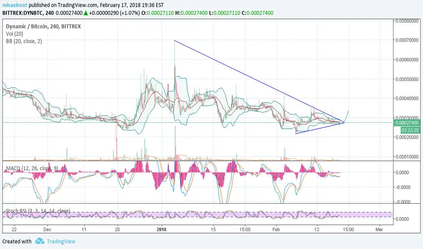Click the Created with text in footer
Viewport: 423px width, 249px height.
tap(17, 241)
